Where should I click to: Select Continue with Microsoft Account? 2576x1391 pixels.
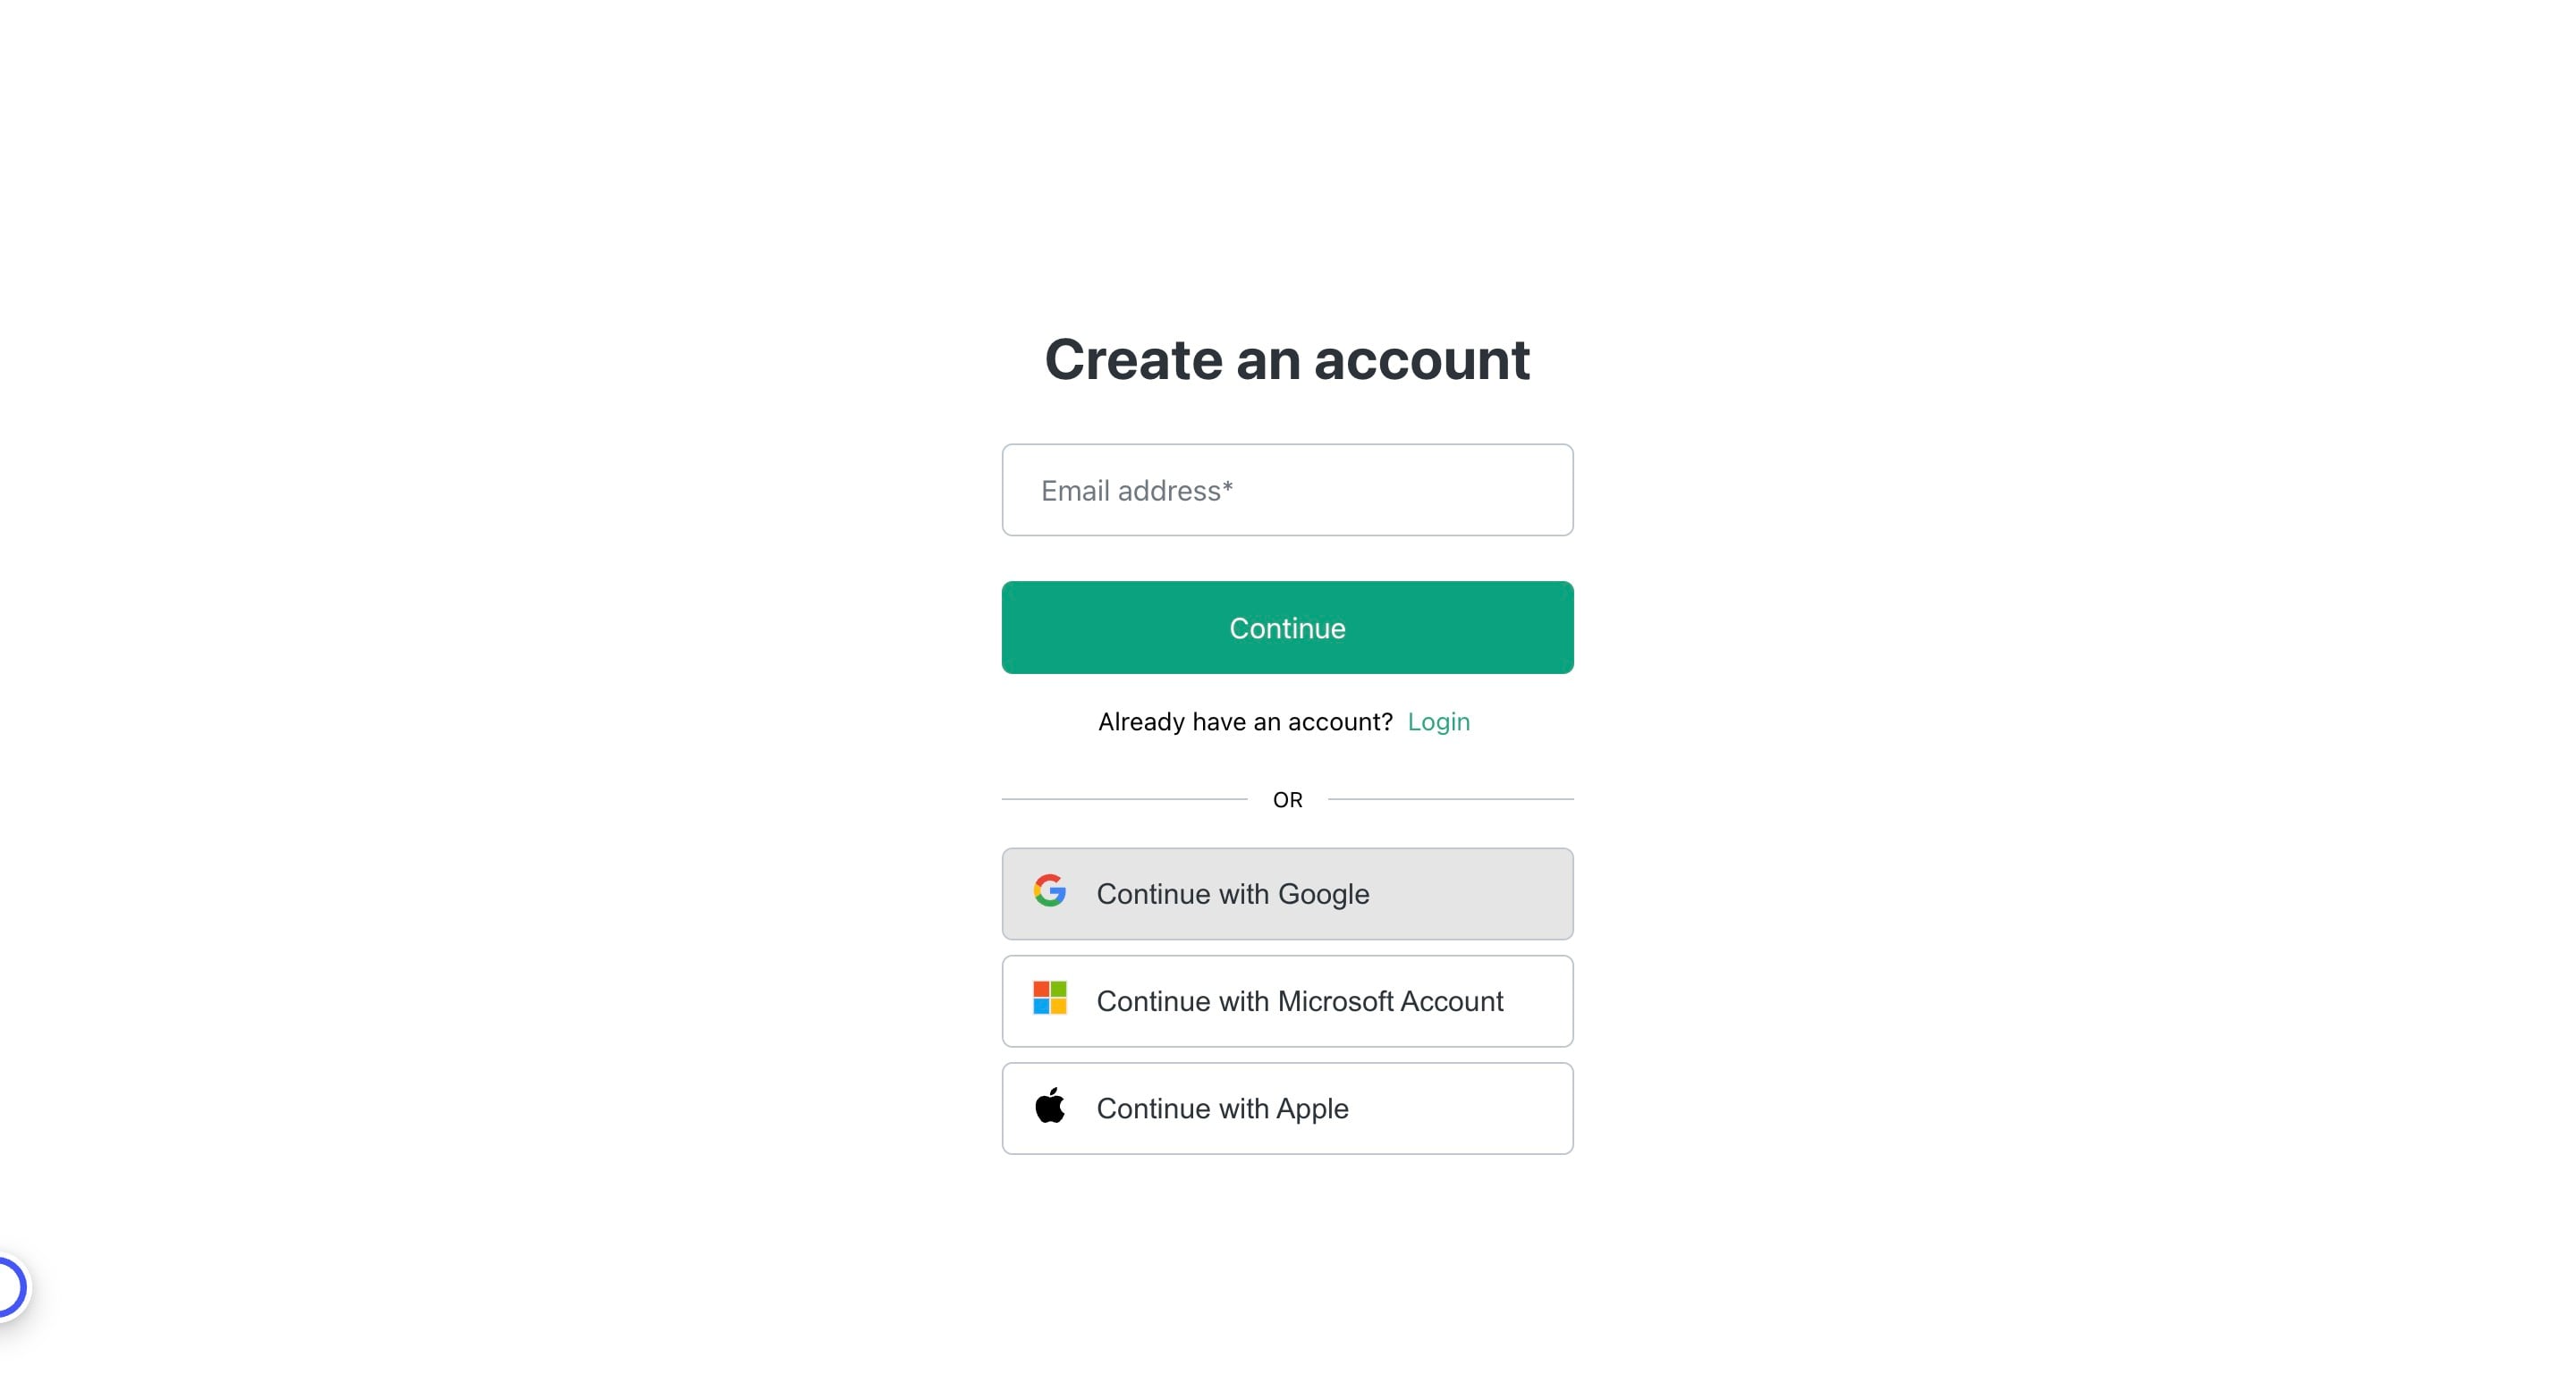click(x=1287, y=1000)
